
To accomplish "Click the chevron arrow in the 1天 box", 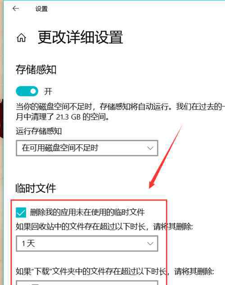I will (x=150, y=244).
